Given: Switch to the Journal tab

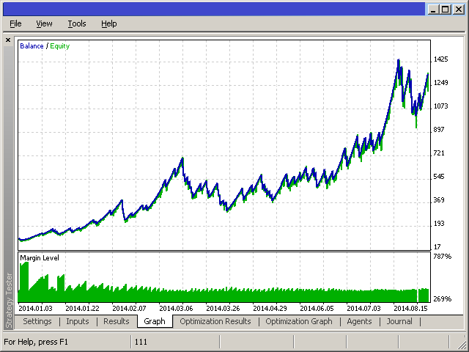Looking at the screenshot, I should point(399,321).
